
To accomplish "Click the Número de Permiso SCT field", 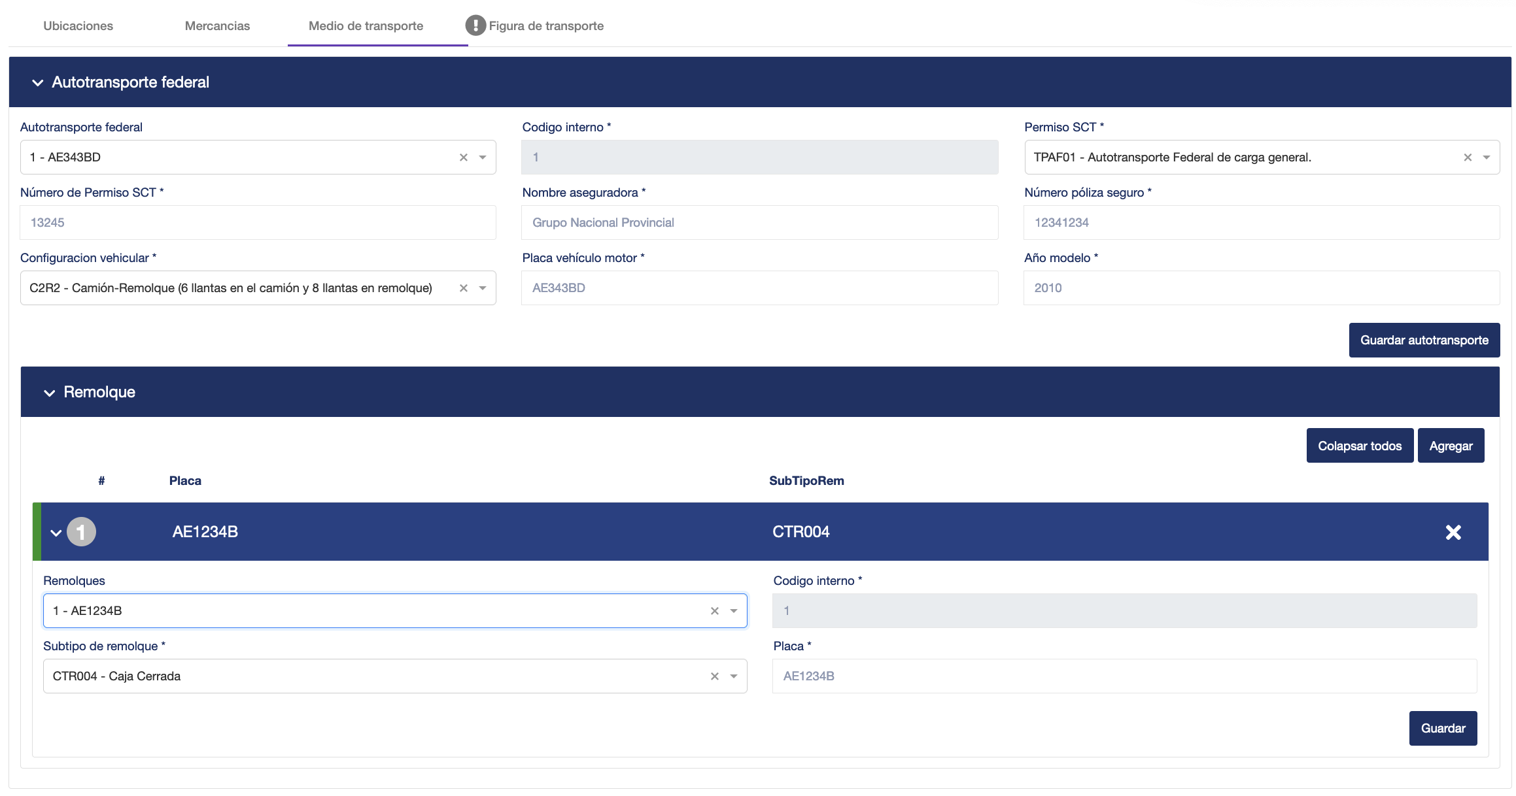I will [x=258, y=222].
